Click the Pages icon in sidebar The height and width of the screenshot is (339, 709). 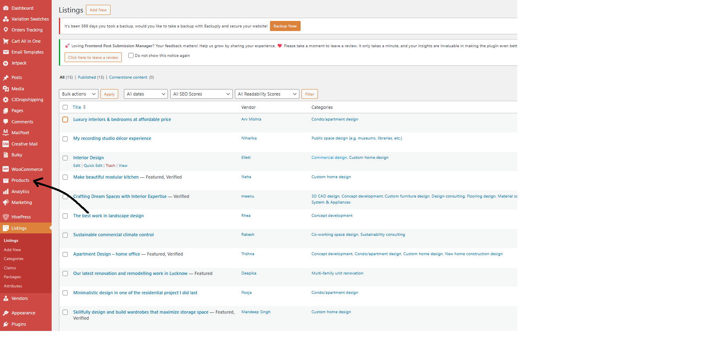pos(6,110)
